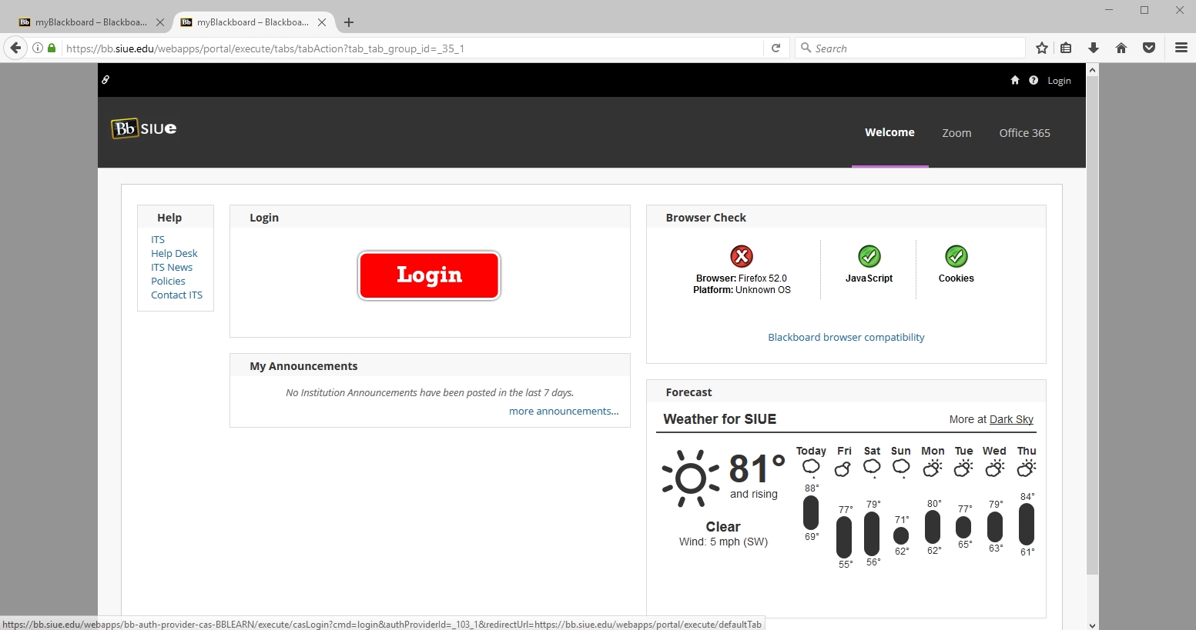Click the Blackboard help question mark icon
This screenshot has width=1196, height=630.
click(1034, 80)
